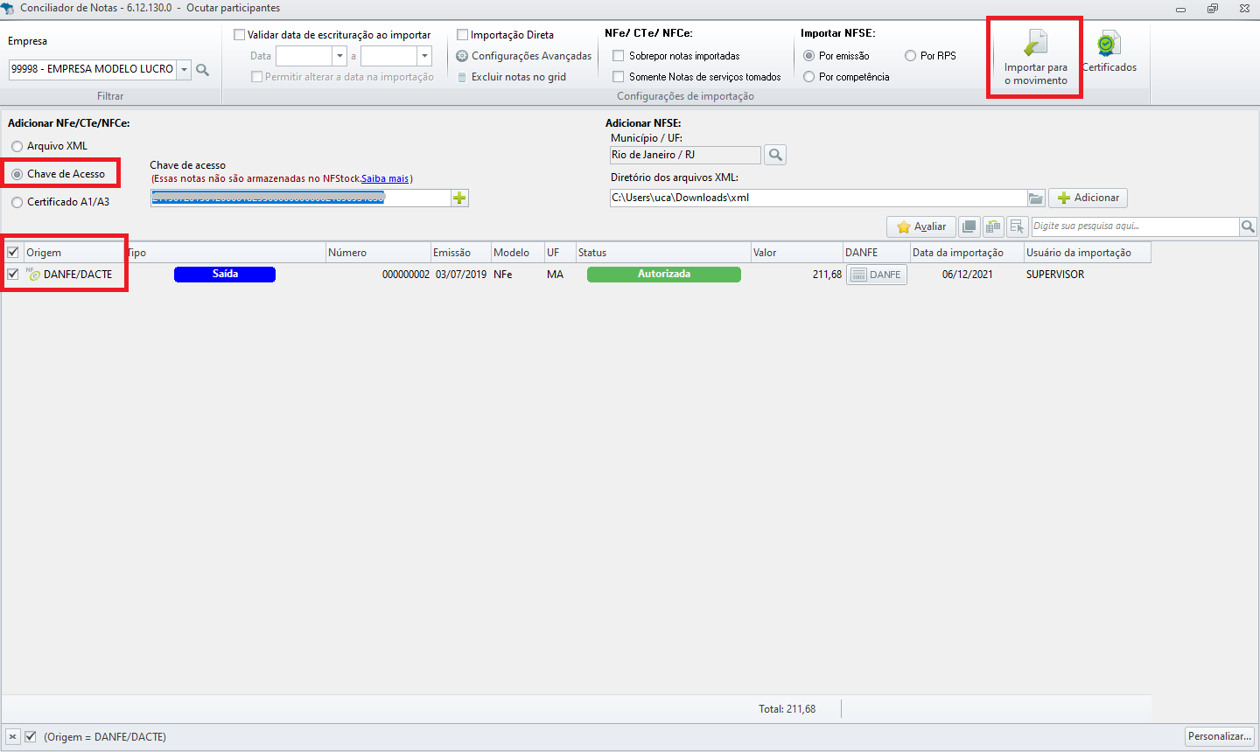Viewport: 1260px width, 752px height.
Task: Toggle the select-all checkbox in grid header
Action: coord(13,253)
